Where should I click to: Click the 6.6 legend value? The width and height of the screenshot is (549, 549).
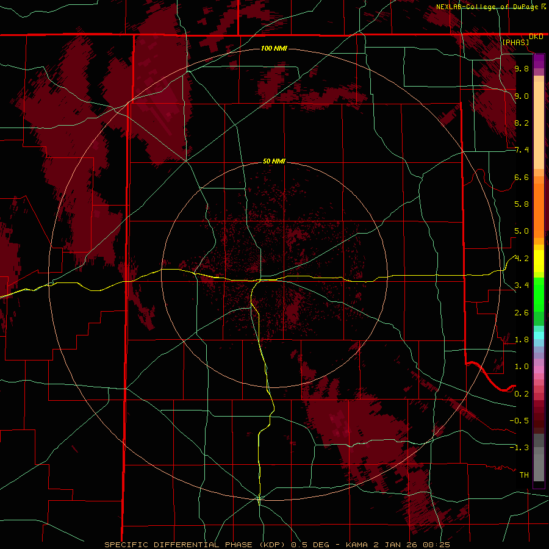tap(522, 177)
